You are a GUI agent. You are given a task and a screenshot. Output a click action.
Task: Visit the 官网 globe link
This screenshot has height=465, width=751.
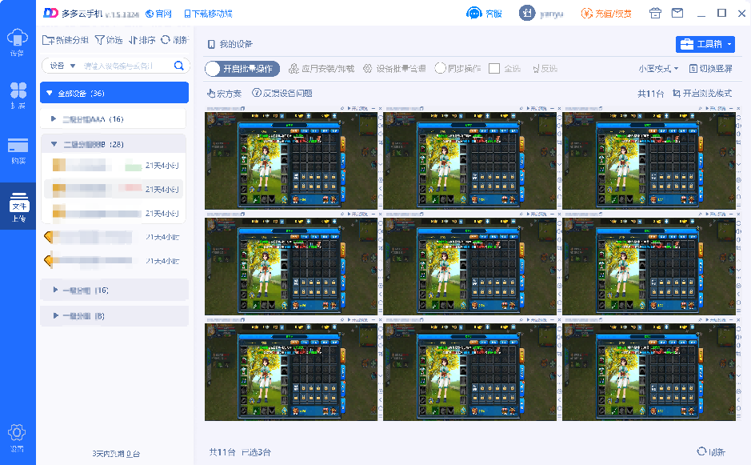[x=158, y=14]
